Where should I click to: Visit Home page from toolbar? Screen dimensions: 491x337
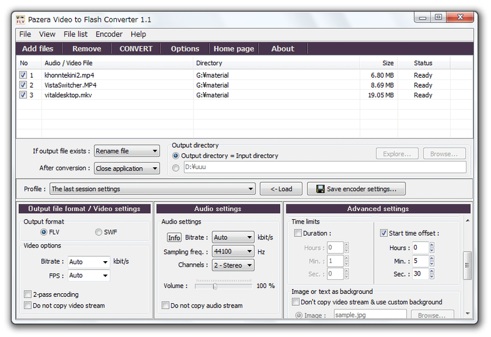coord(234,49)
